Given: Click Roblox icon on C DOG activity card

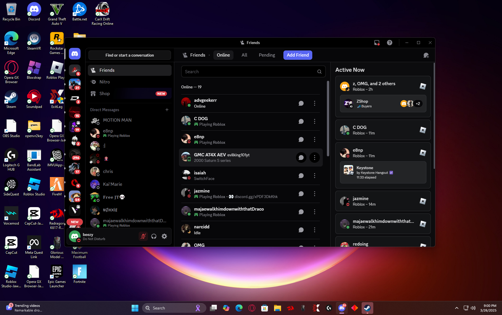Looking at the screenshot, I should click(x=423, y=130).
